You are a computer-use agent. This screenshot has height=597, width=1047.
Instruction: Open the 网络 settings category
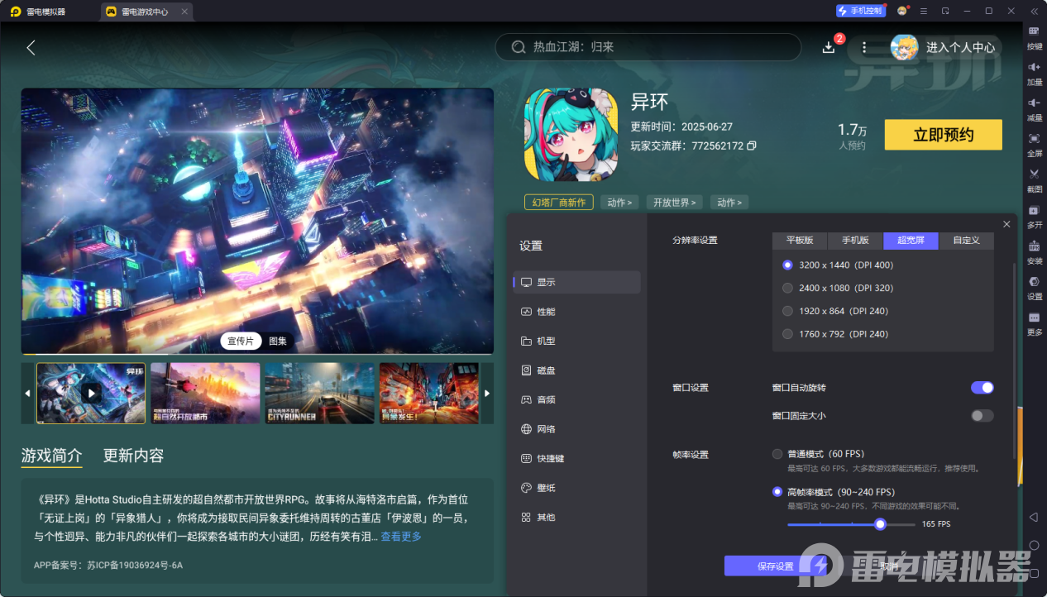pyautogui.click(x=576, y=429)
